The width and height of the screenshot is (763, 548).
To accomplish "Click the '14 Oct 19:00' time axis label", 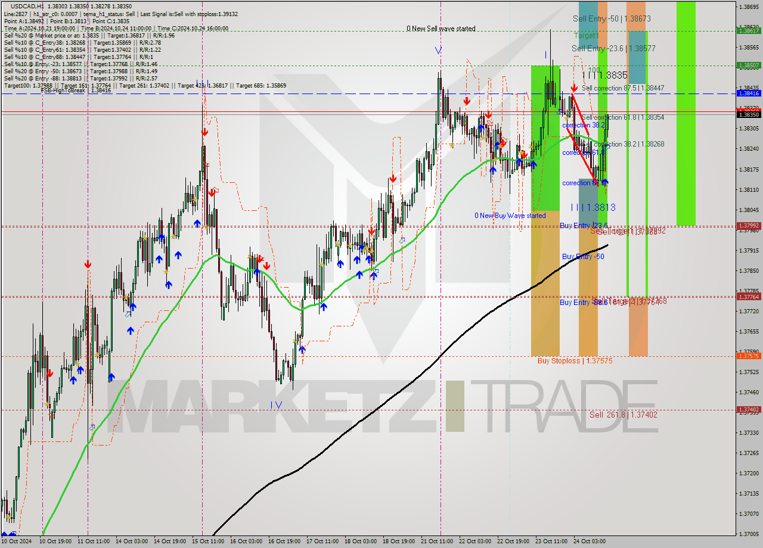I will [x=170, y=541].
